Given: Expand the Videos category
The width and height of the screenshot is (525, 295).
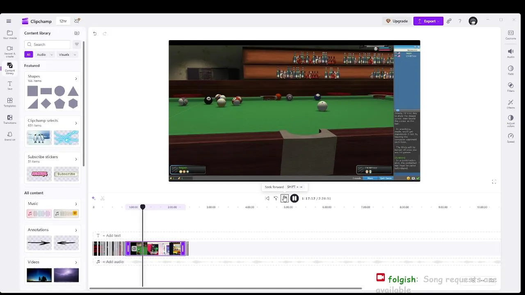Looking at the screenshot, I should pyautogui.click(x=76, y=262).
